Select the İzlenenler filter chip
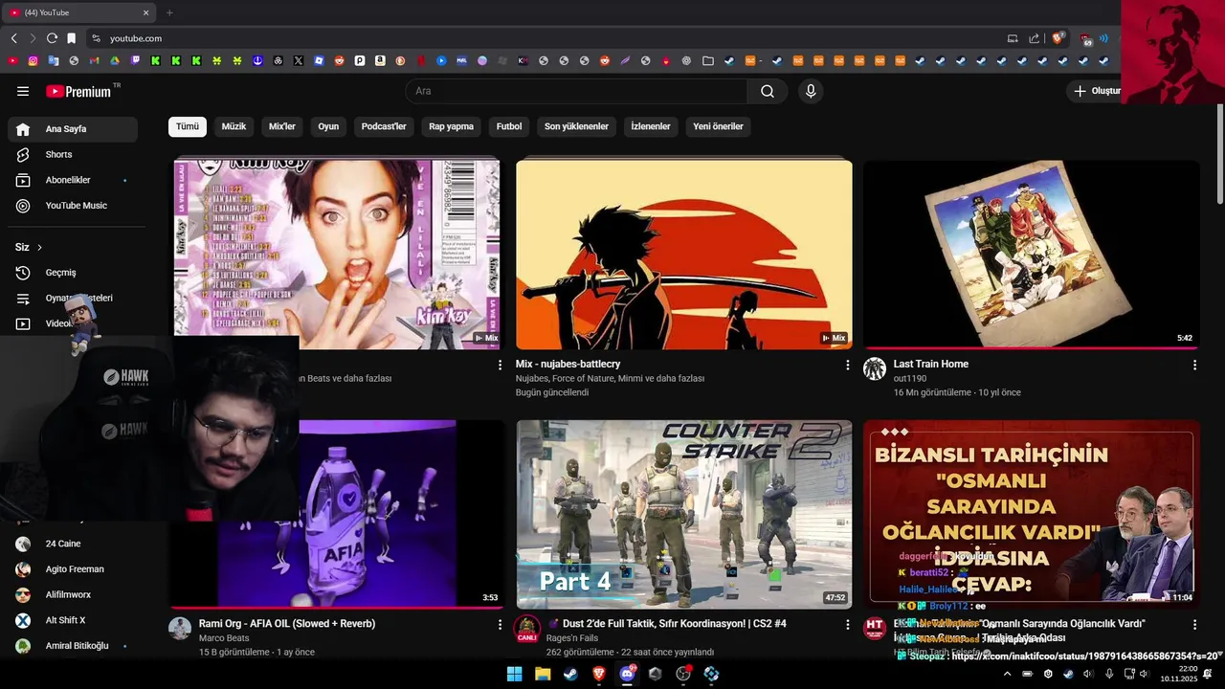1225x689 pixels. 651,126
